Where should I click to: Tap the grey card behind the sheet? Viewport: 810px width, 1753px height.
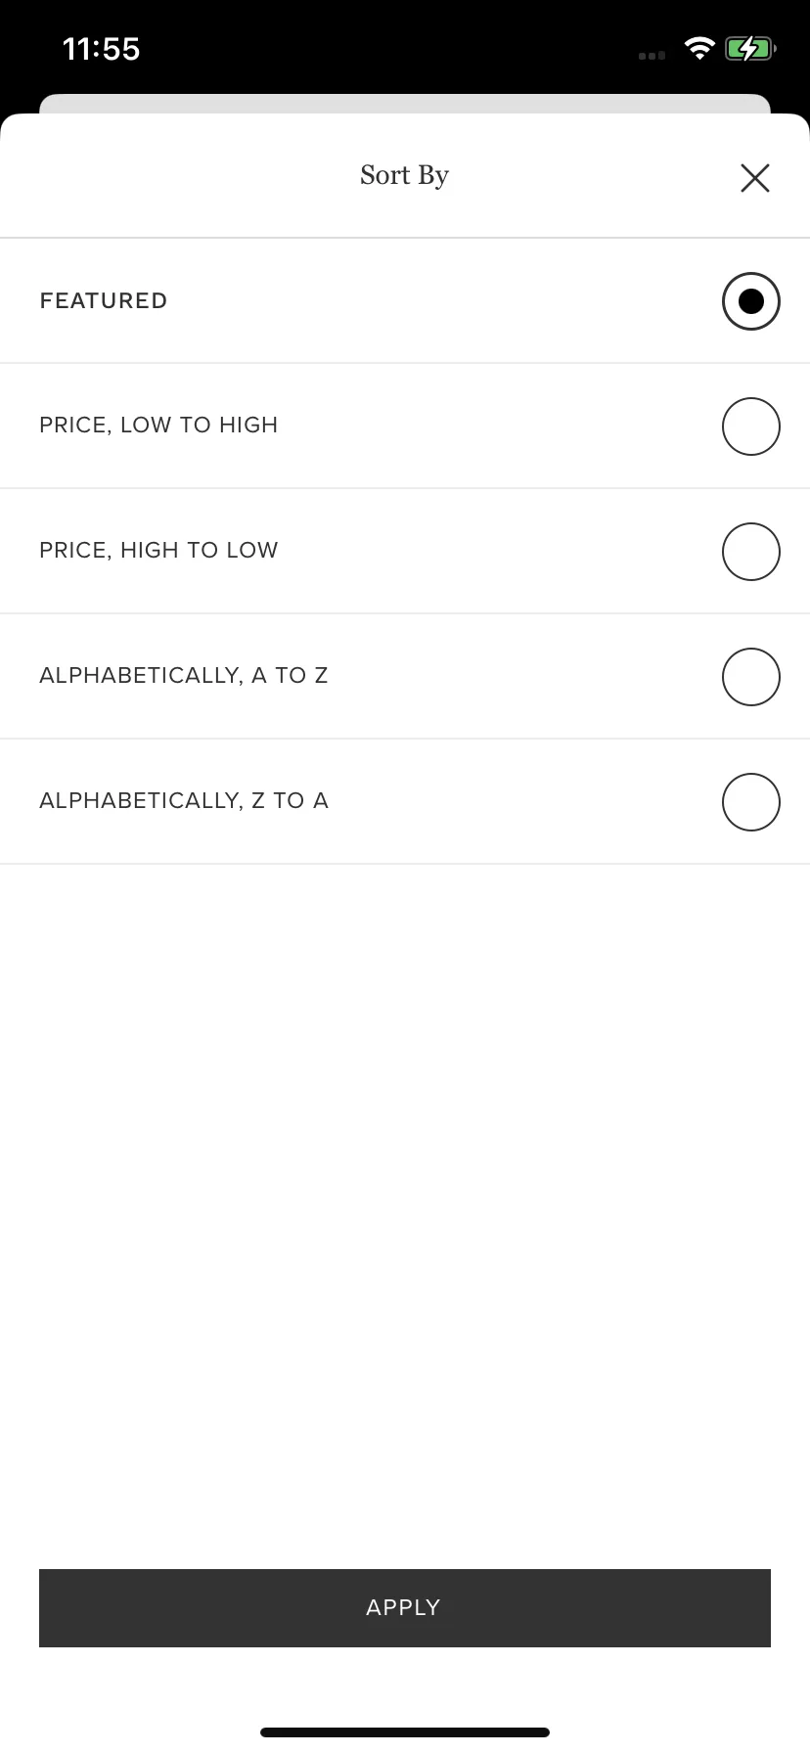(405, 104)
